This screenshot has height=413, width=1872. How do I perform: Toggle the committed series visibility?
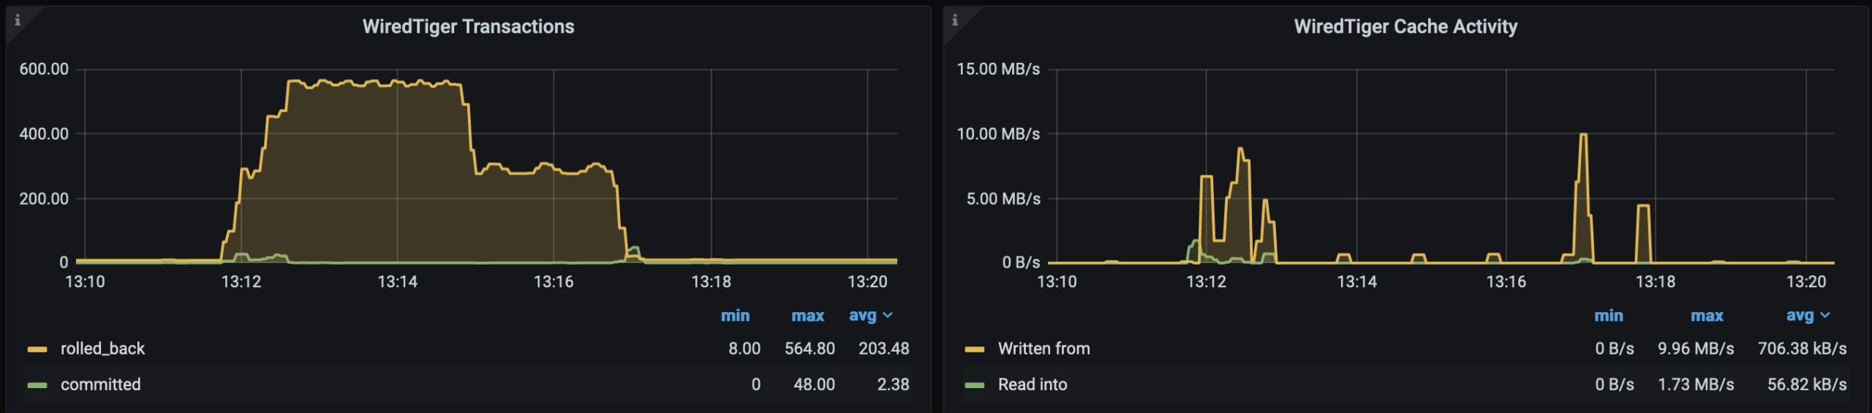(x=100, y=384)
